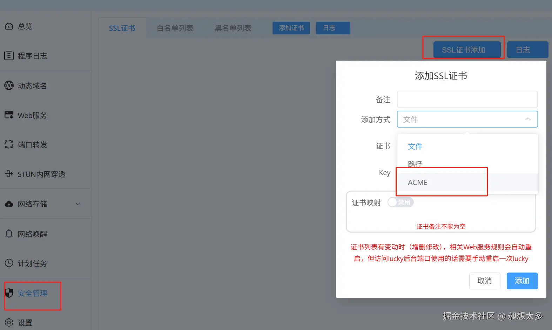Viewport: 552px width, 330px height.
Task: Collapse the 添加方式 dropdown box
Action: coord(467,119)
